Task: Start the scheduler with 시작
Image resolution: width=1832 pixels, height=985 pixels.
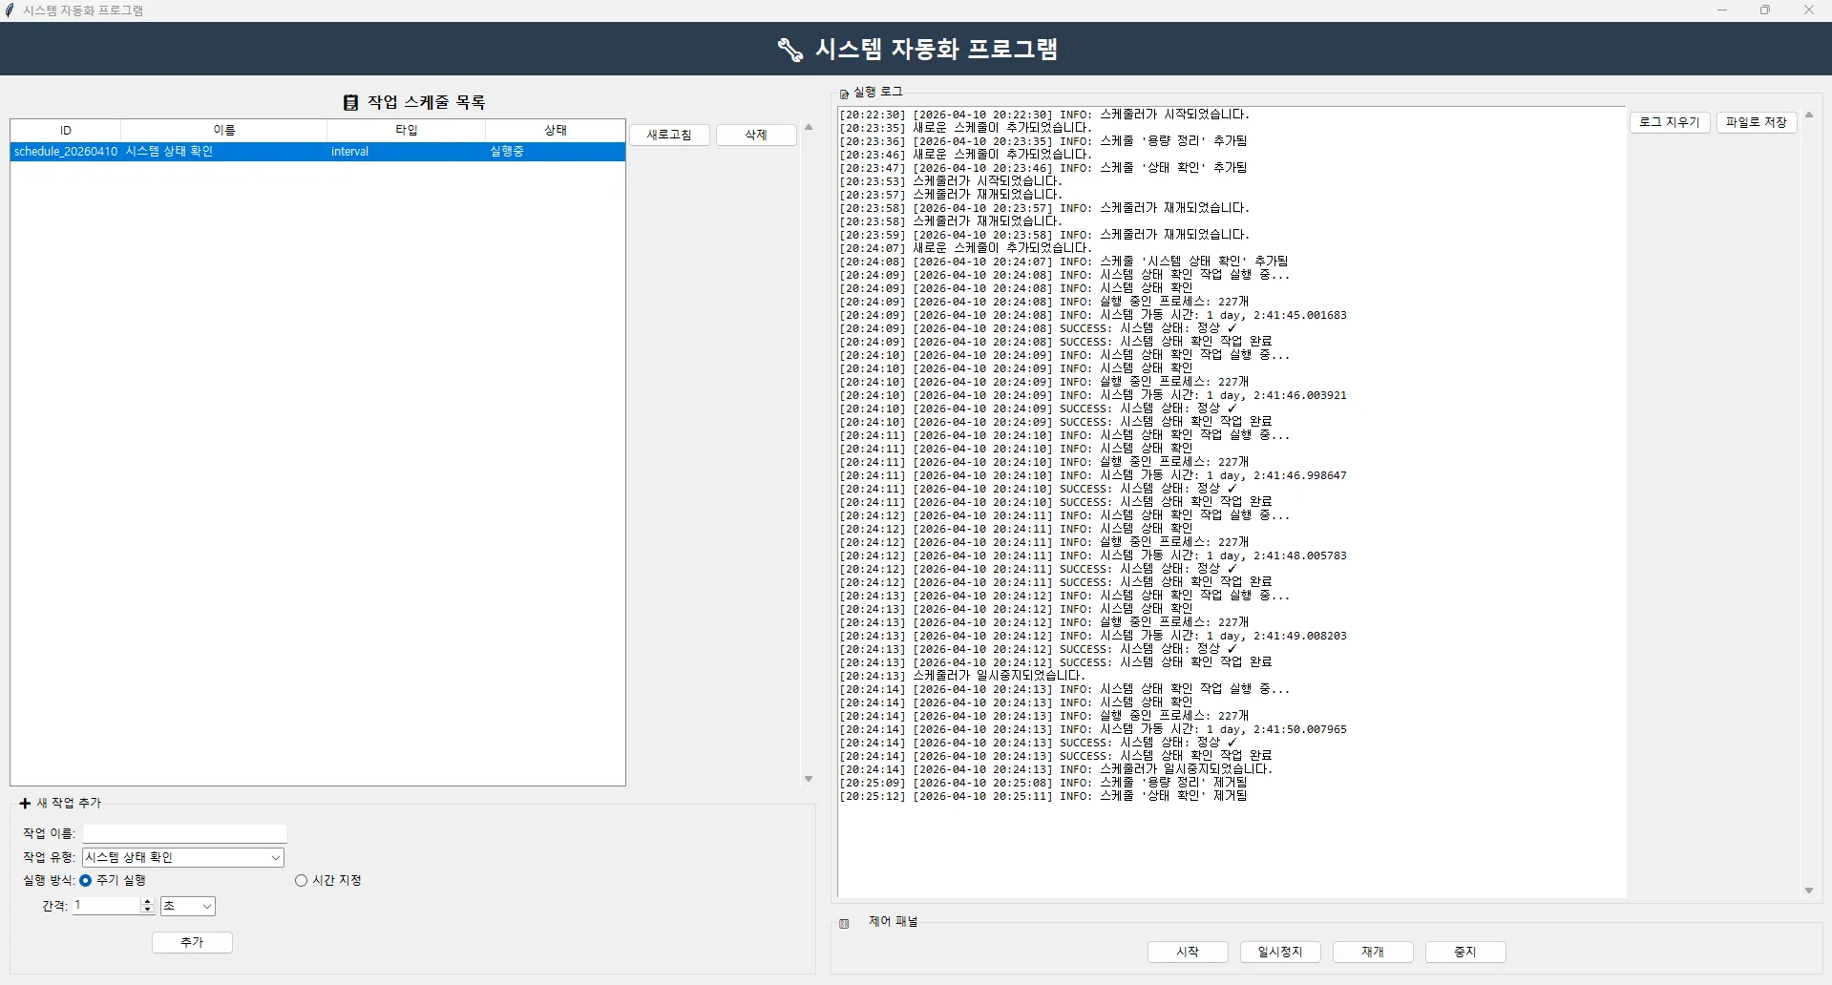Action: click(x=1187, y=952)
